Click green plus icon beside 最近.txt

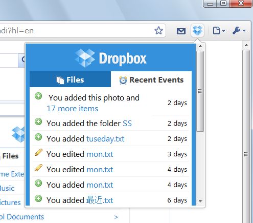pyautogui.click(x=38, y=198)
